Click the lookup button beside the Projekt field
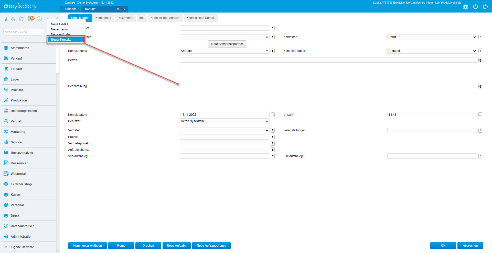This screenshot has height=253, width=492. tap(273, 137)
